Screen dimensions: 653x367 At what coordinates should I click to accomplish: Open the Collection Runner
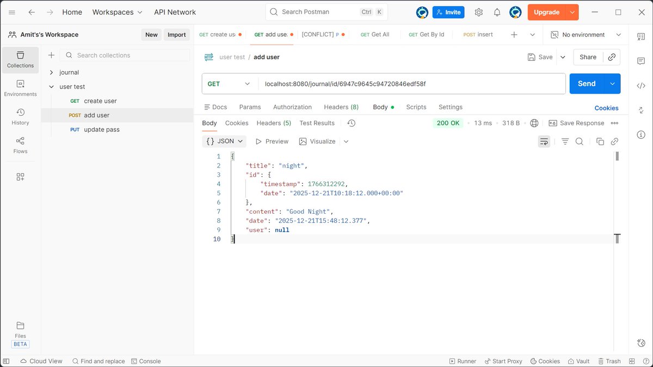click(463, 360)
